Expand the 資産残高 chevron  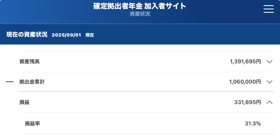(269, 62)
